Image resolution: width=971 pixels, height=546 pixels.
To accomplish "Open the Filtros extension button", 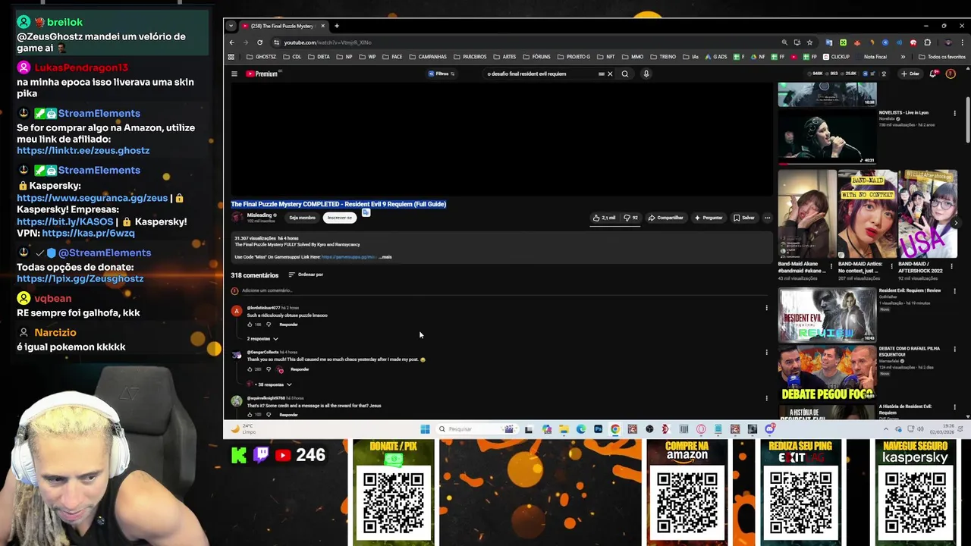I will (441, 74).
